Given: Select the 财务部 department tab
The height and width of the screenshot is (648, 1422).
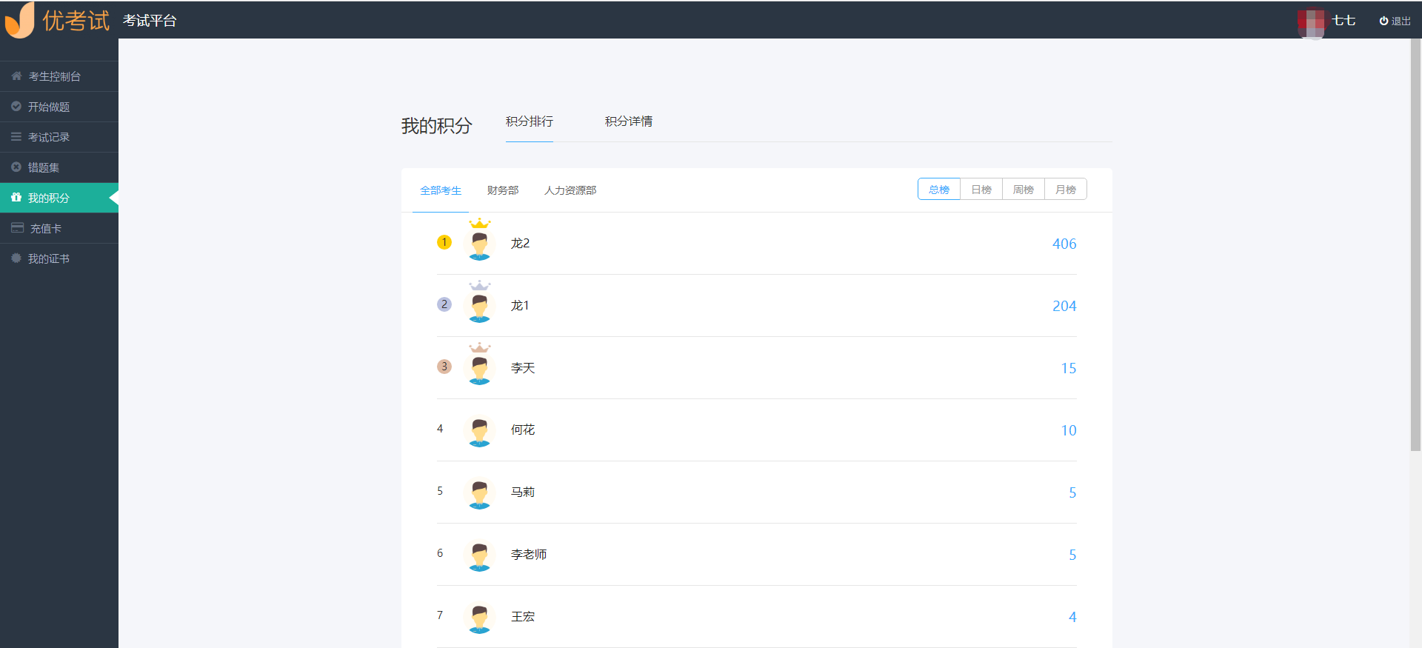Looking at the screenshot, I should click(503, 190).
